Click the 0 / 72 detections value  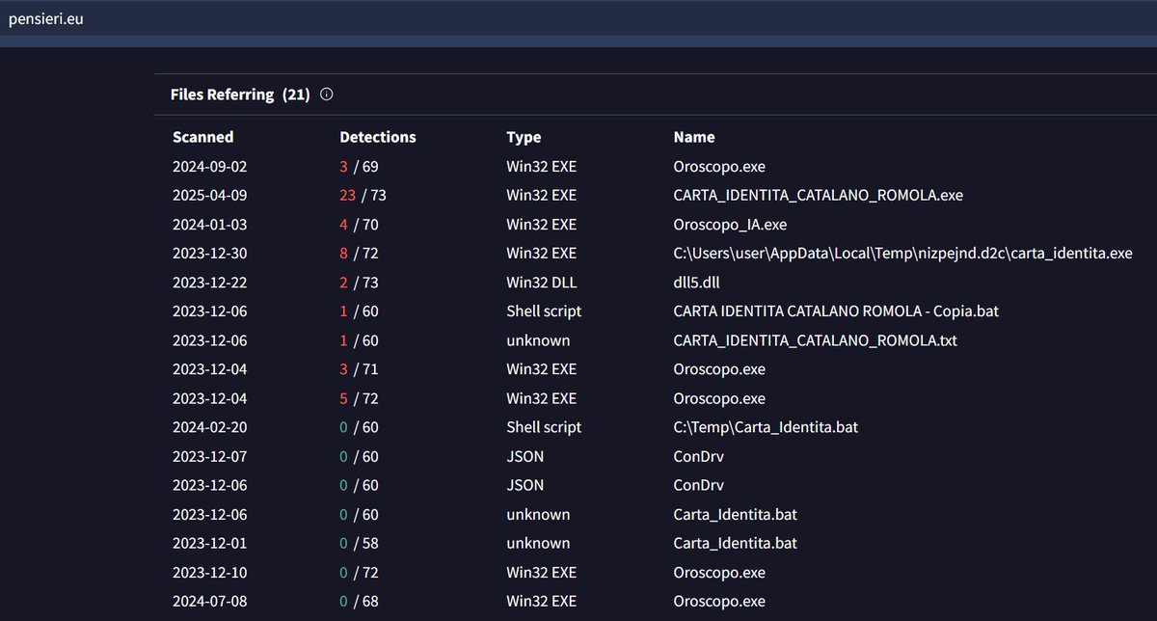pos(359,572)
